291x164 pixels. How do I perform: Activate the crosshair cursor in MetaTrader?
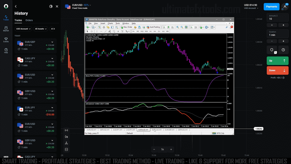click(92, 31)
